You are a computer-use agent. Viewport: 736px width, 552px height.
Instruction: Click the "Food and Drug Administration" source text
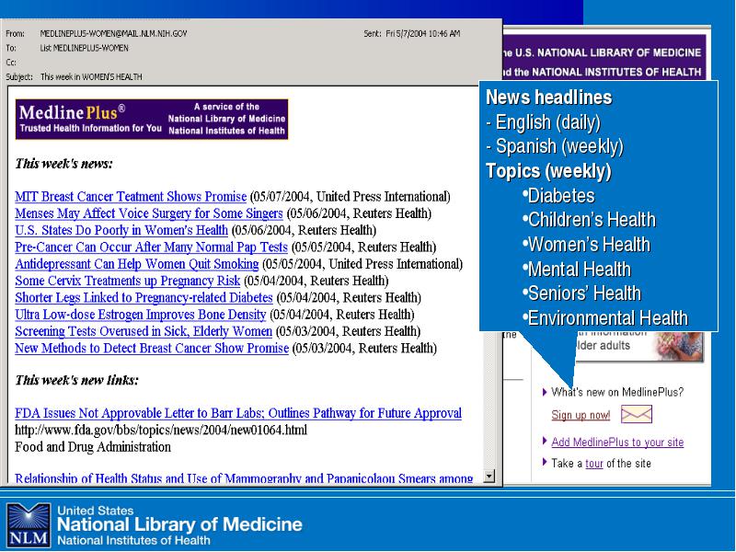point(93,447)
